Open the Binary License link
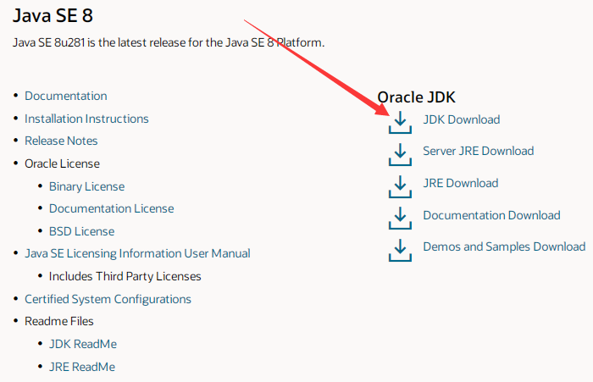593x382 pixels. tap(86, 186)
